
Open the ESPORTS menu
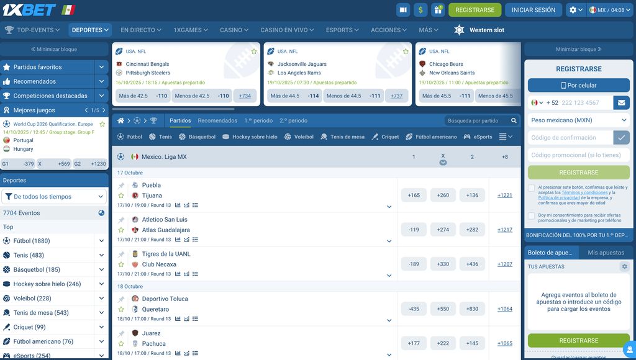click(x=342, y=30)
